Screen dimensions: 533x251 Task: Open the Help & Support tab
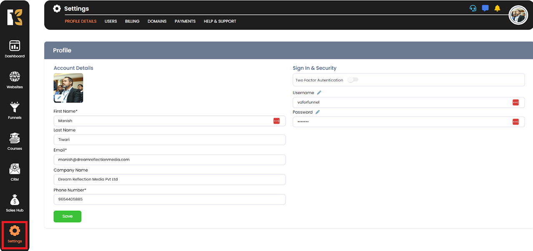click(220, 21)
